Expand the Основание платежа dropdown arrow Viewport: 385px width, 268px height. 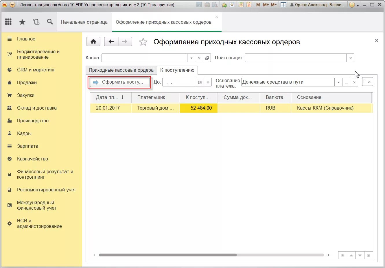coord(338,82)
